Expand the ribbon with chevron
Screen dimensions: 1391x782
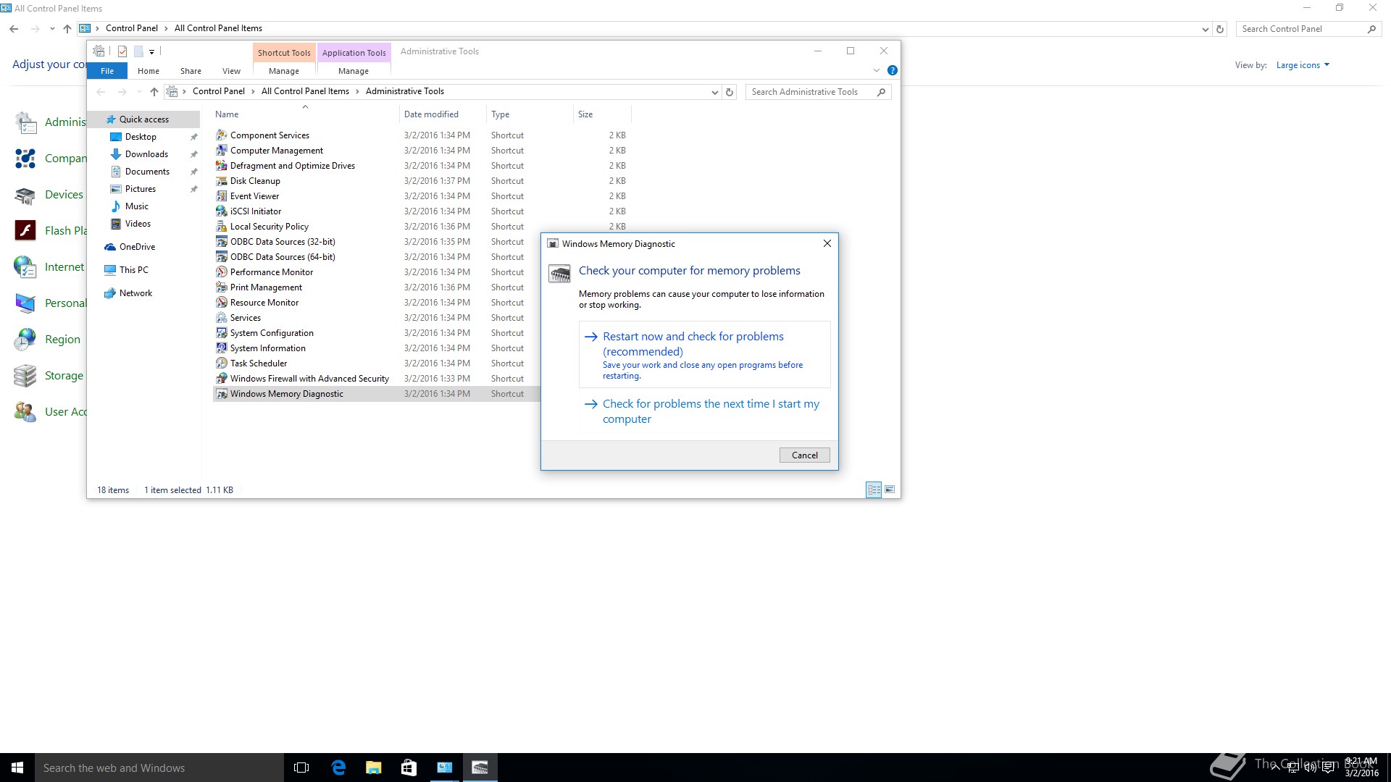(876, 70)
